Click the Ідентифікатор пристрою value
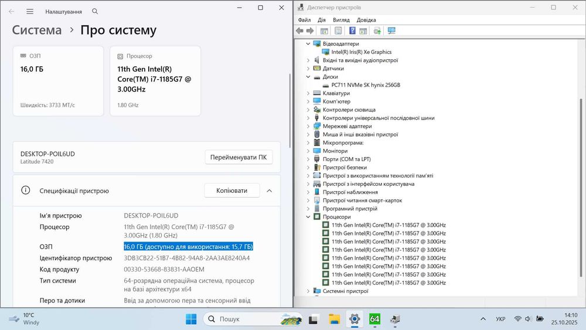Viewport: 586px width, 330px height. (x=187, y=258)
